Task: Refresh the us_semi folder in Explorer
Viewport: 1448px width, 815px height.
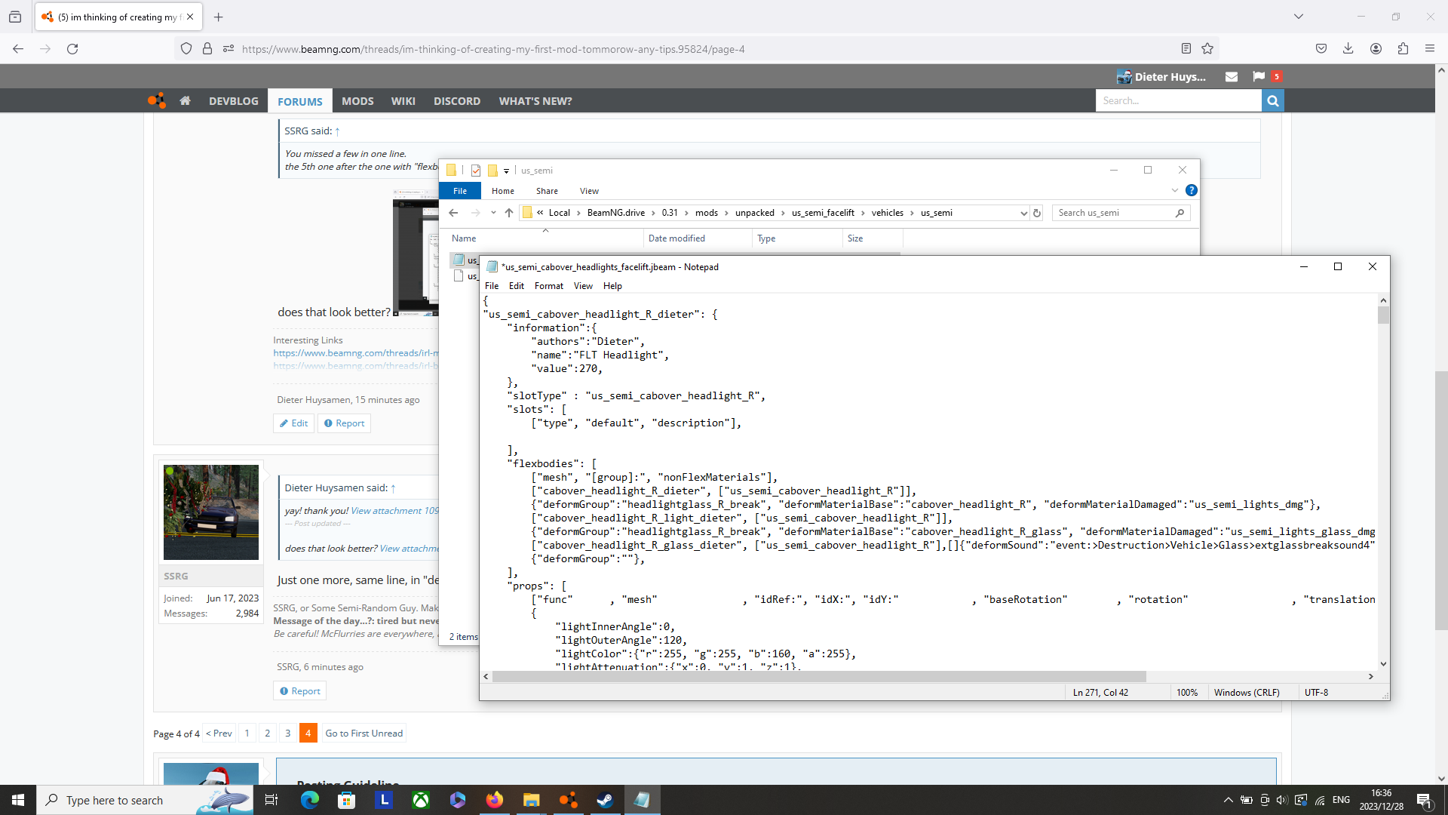Action: click(x=1037, y=213)
